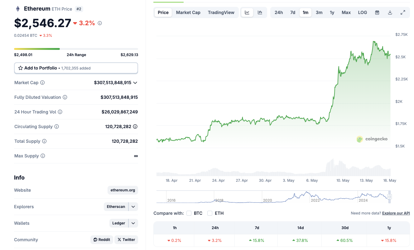Select the 24h time range
Image resolution: width=414 pixels, height=250 pixels.
tap(279, 12)
